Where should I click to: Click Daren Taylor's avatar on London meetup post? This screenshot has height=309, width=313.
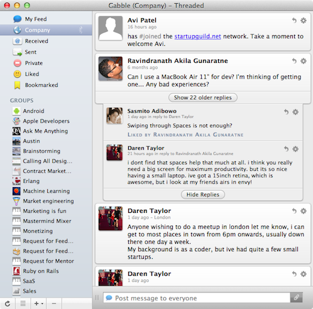[111, 219]
